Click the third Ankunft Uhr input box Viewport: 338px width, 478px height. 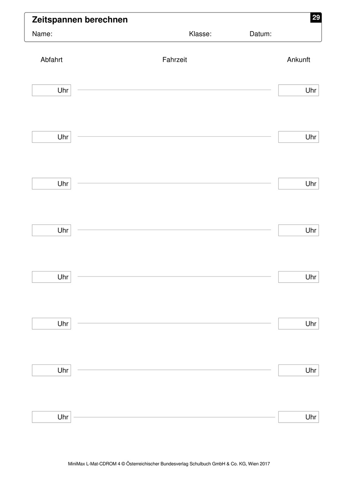coord(299,184)
